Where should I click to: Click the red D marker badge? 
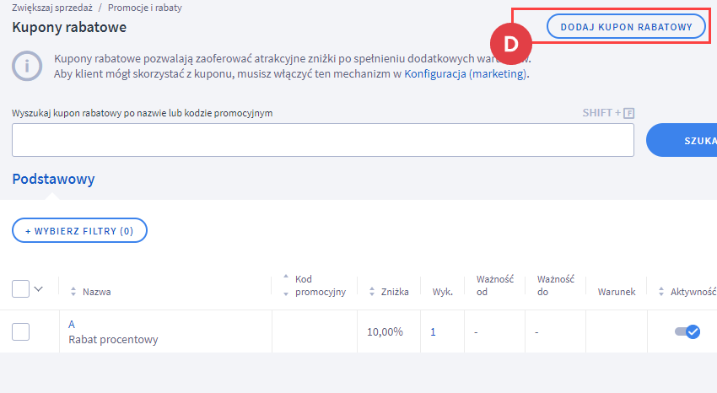(511, 44)
